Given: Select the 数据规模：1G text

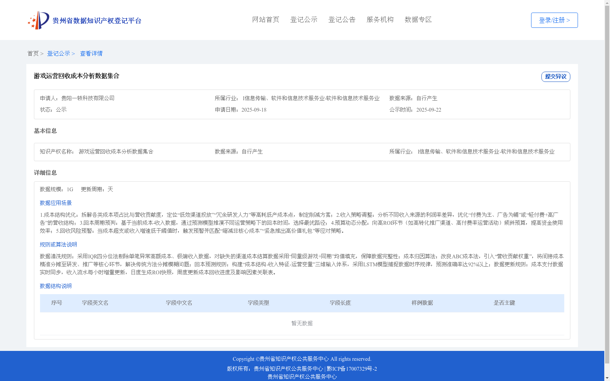Looking at the screenshot, I should coord(56,189).
